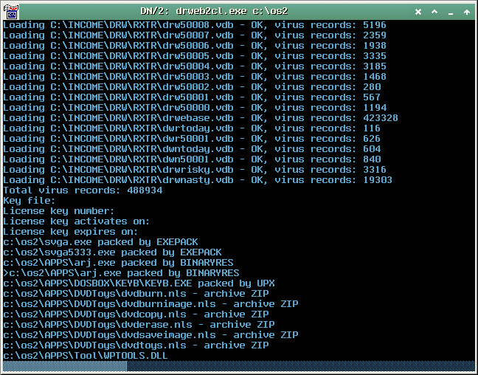478x375 pixels.
Task: Select the line loading drw50007.vdb
Action: pyautogui.click(x=195, y=35)
